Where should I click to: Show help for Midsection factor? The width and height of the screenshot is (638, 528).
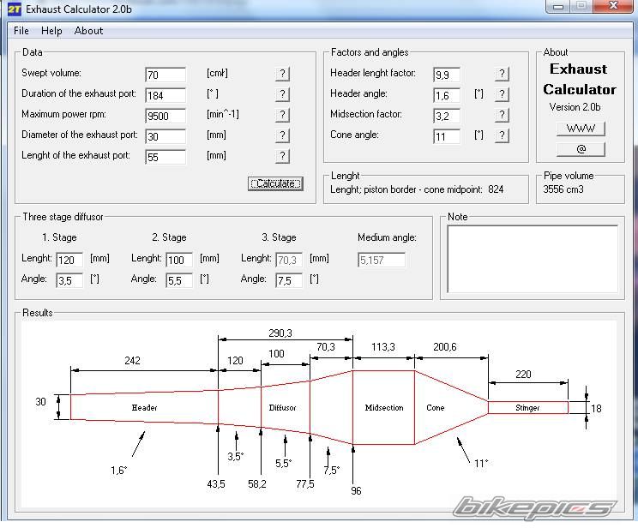[x=502, y=116]
